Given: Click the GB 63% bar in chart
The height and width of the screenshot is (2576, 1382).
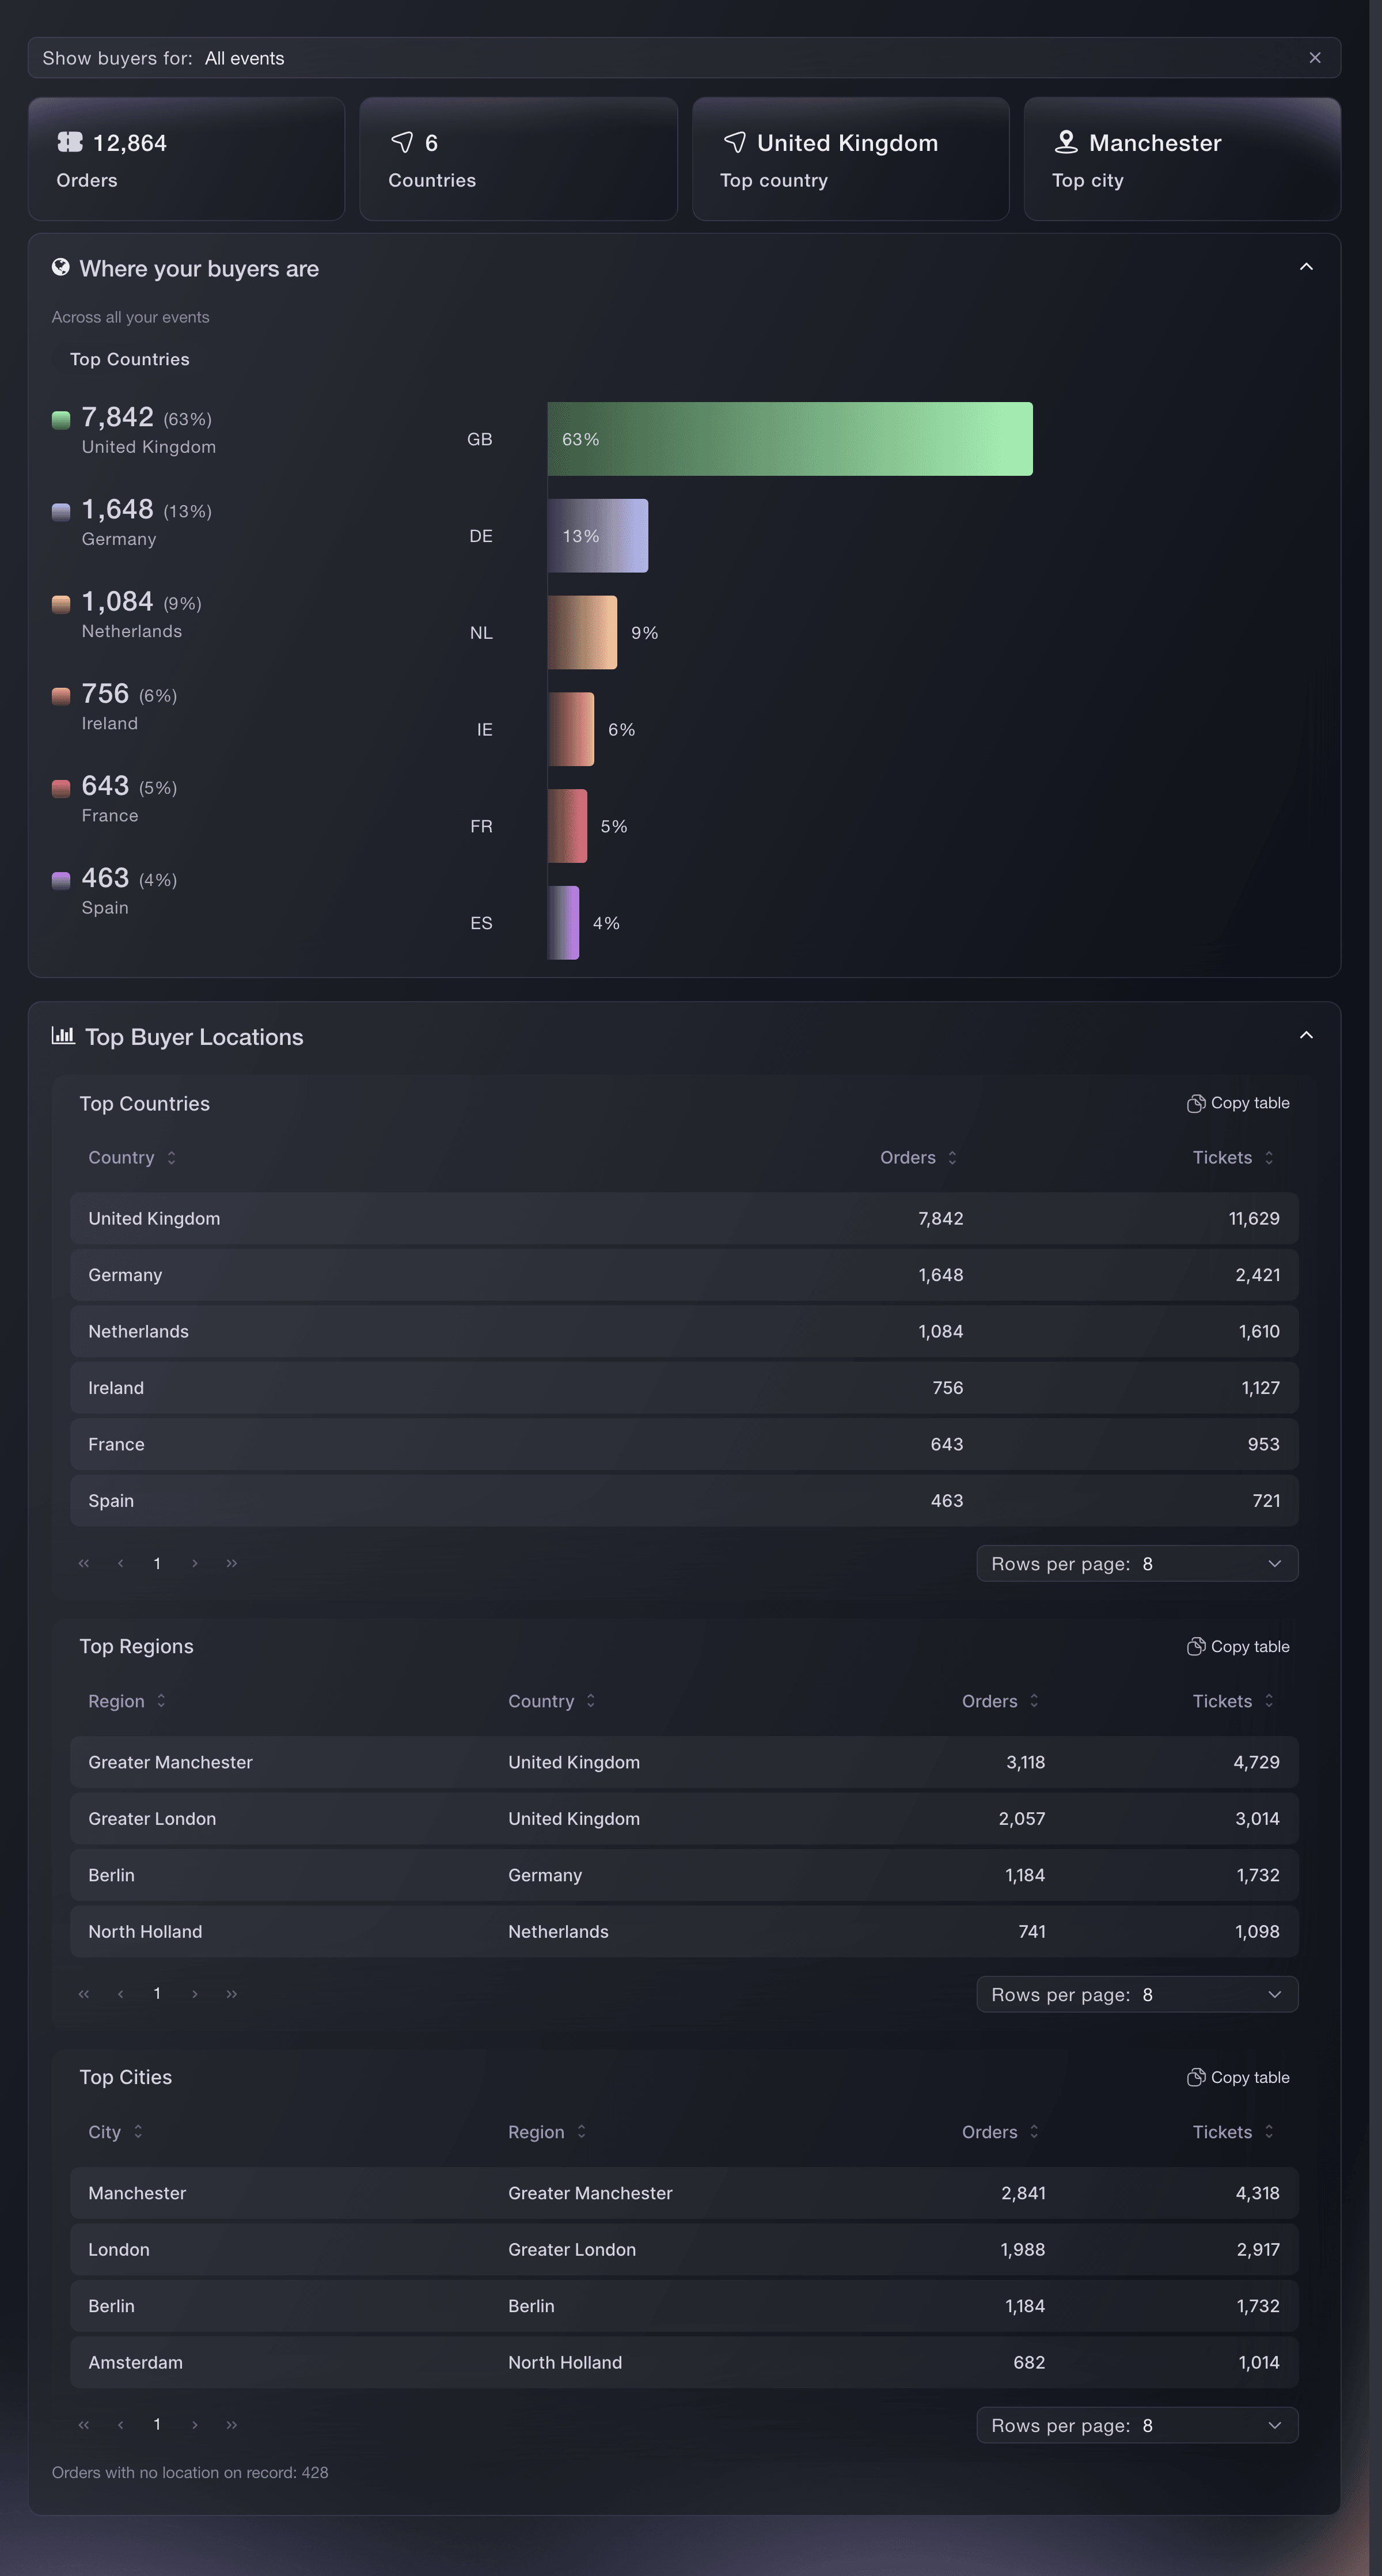Looking at the screenshot, I should point(790,439).
